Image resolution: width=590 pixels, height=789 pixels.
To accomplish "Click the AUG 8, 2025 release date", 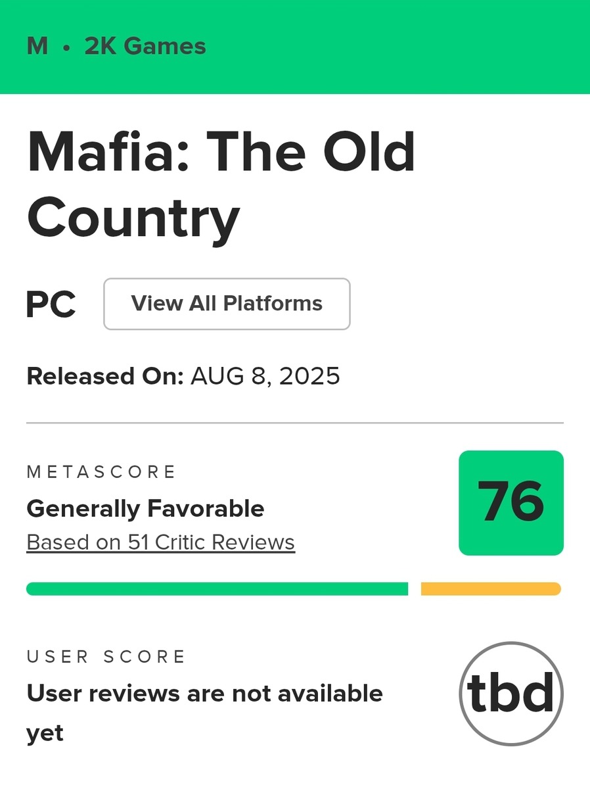I will pos(265,377).
